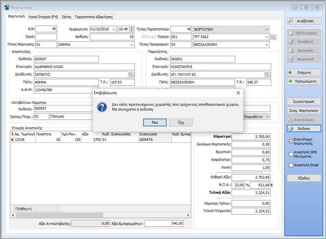Click the Συγκέντρωση button

(x=304, y=102)
